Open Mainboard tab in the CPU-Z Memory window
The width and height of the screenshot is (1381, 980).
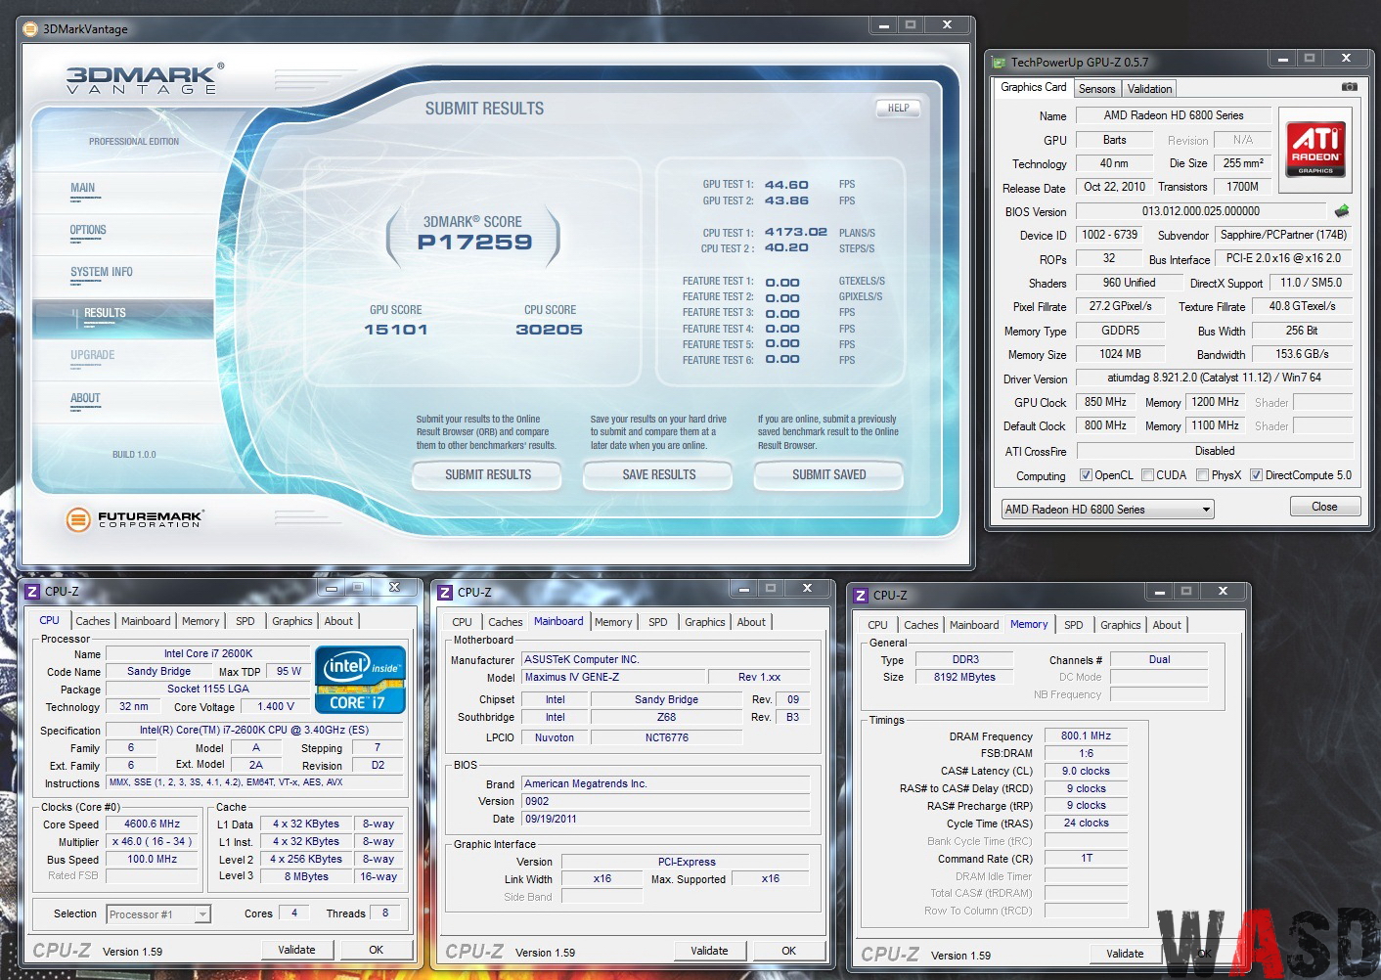[974, 625]
